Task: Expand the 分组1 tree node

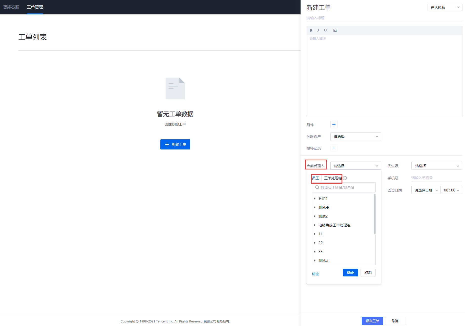Action: point(315,199)
